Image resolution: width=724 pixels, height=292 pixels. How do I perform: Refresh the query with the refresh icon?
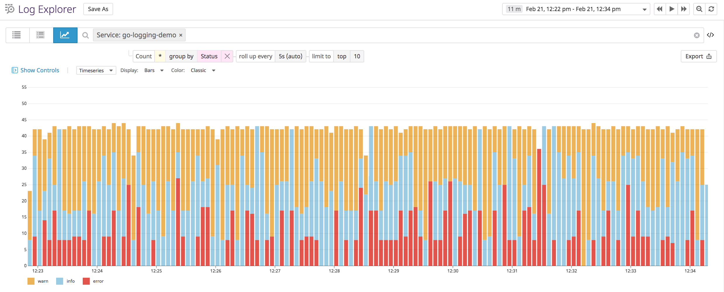[x=711, y=9]
